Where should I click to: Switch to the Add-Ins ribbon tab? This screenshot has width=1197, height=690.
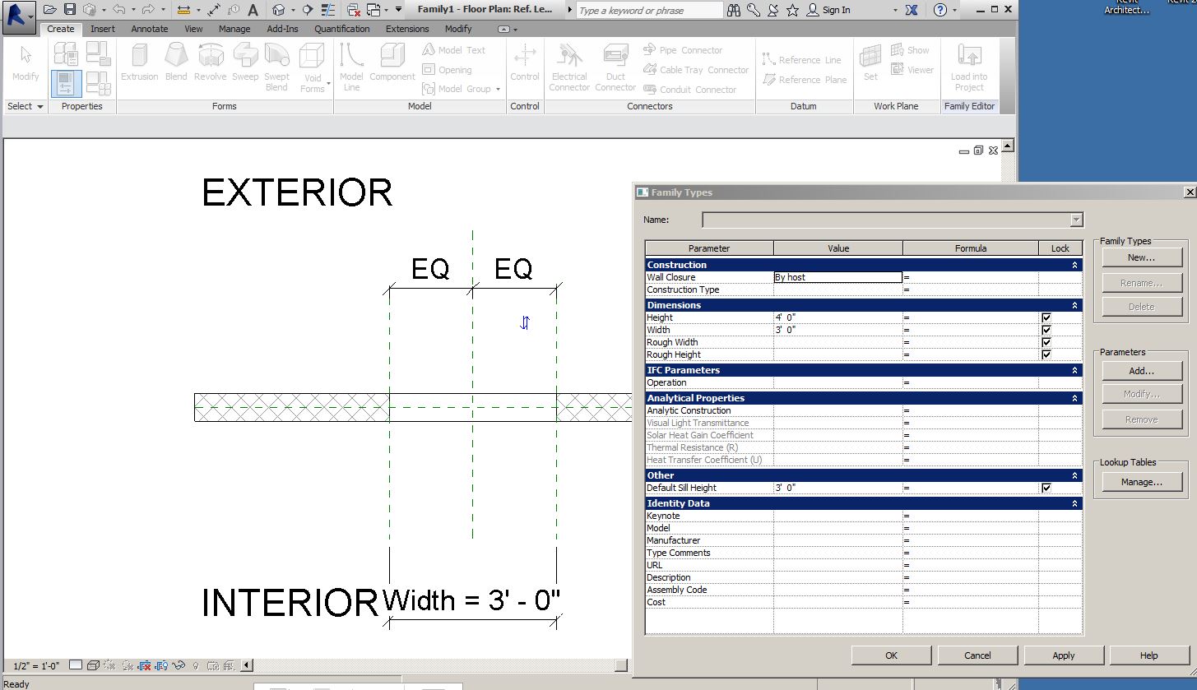coord(283,29)
